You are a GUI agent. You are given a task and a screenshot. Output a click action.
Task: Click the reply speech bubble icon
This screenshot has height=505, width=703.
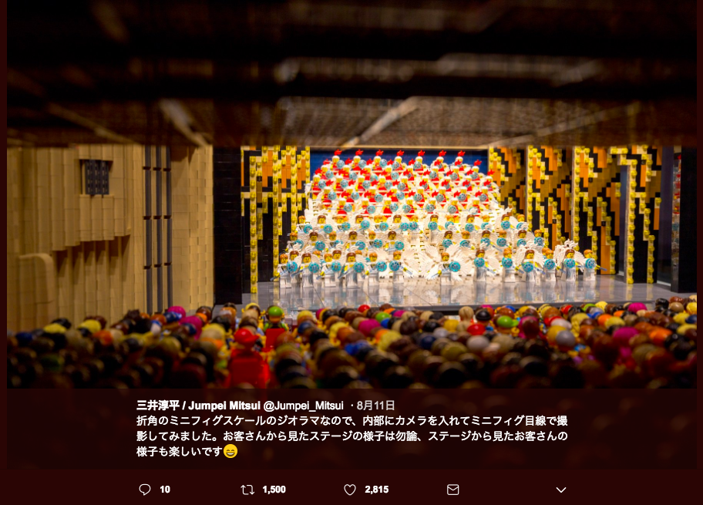pos(144,490)
